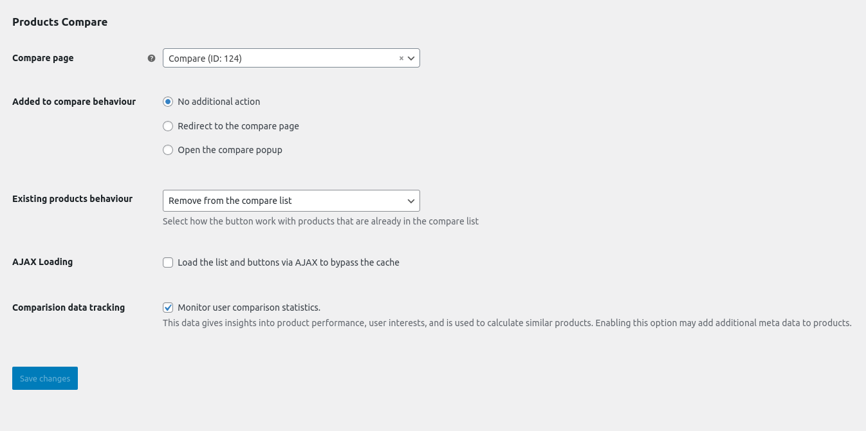Select the 'Open the compare popup' radio button
The image size is (866, 431).
click(168, 150)
